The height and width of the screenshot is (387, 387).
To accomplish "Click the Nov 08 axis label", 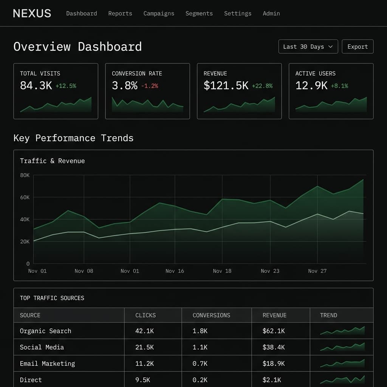I will pyautogui.click(x=84, y=271).
